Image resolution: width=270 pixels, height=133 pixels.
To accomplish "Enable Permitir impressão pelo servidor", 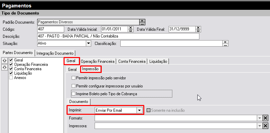I will click(x=74, y=78).
